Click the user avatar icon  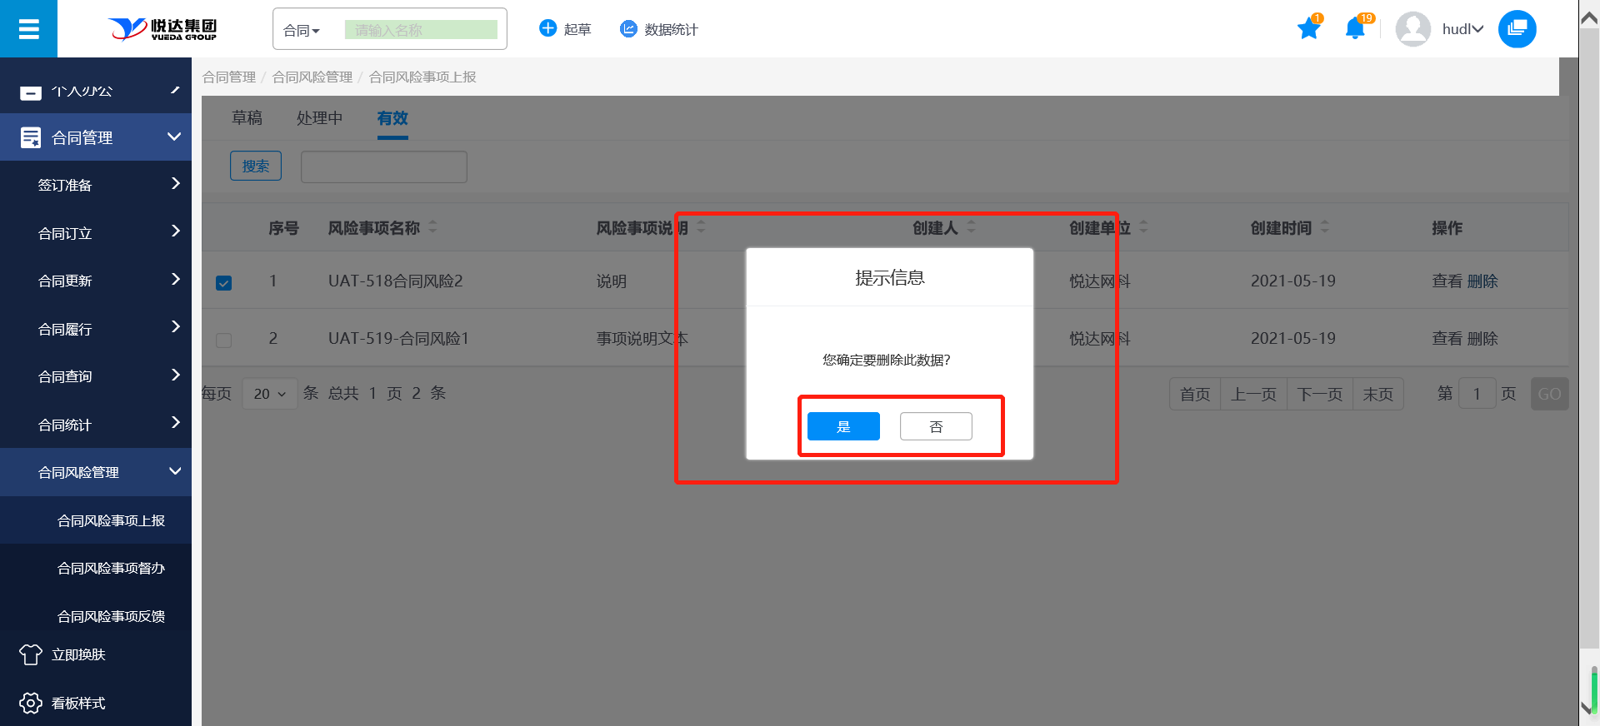pyautogui.click(x=1412, y=29)
